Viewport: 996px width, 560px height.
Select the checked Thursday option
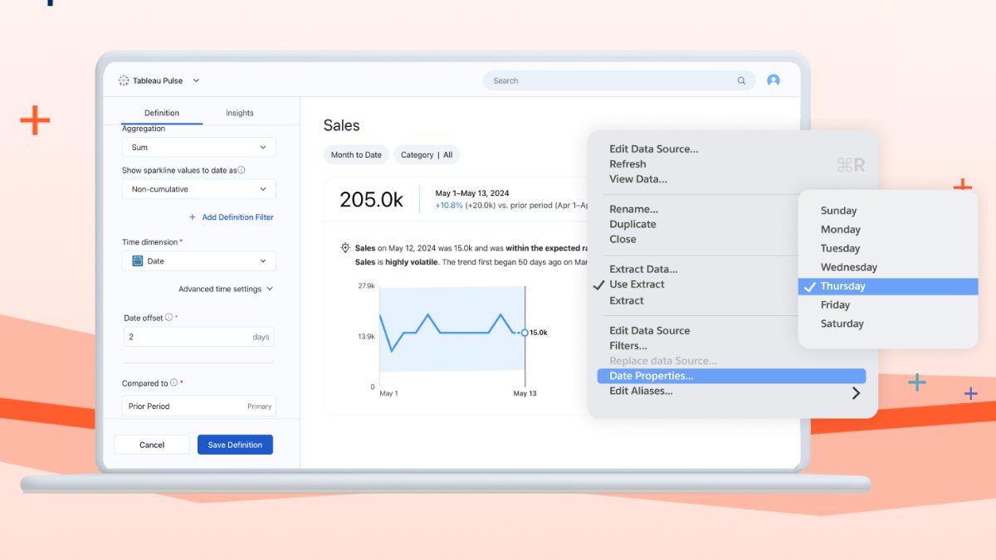(888, 286)
